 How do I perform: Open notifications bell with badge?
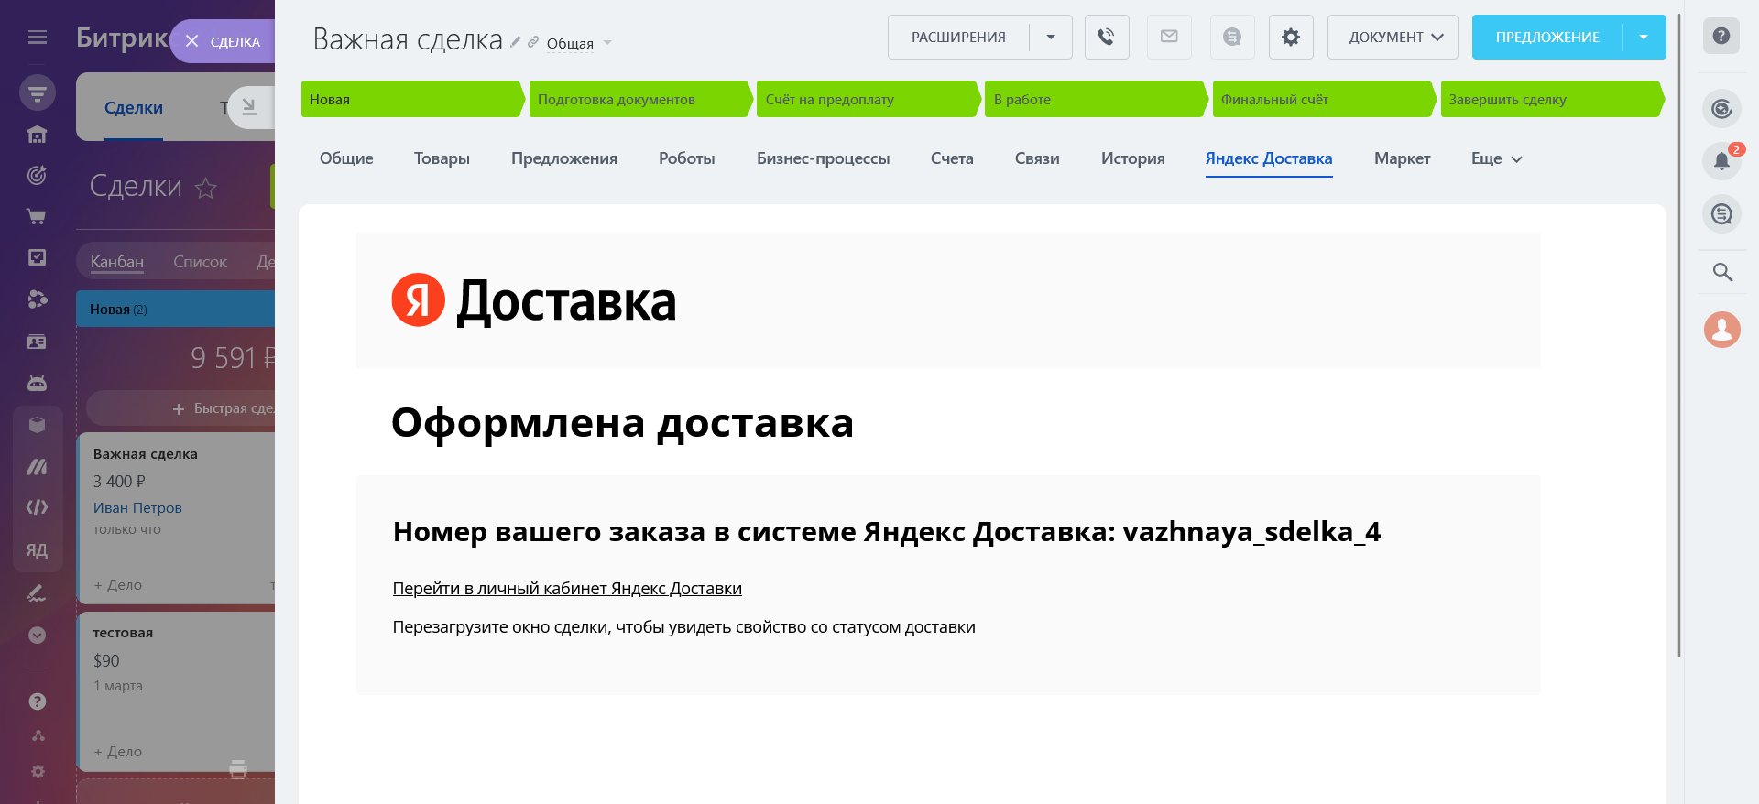pos(1721,161)
